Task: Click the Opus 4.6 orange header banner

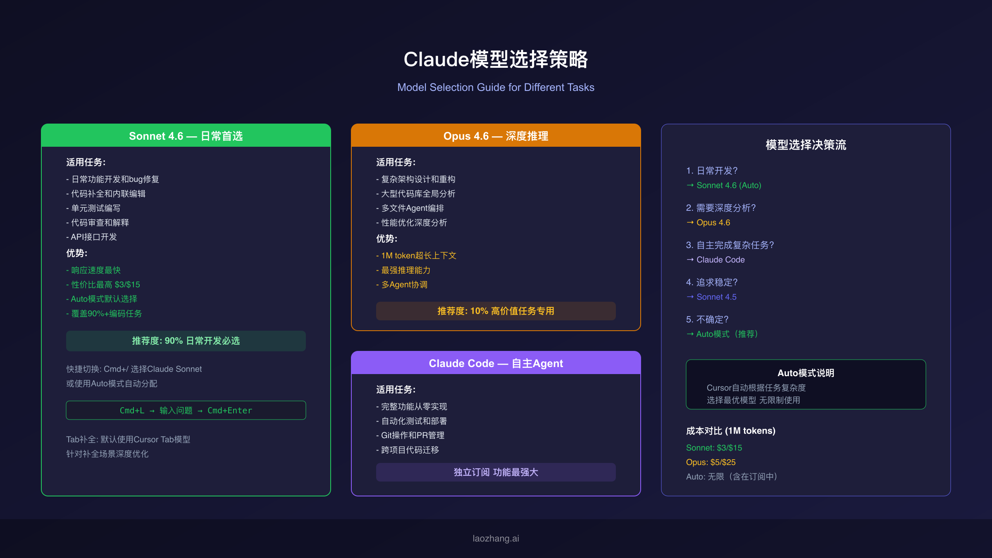Action: [x=496, y=136]
